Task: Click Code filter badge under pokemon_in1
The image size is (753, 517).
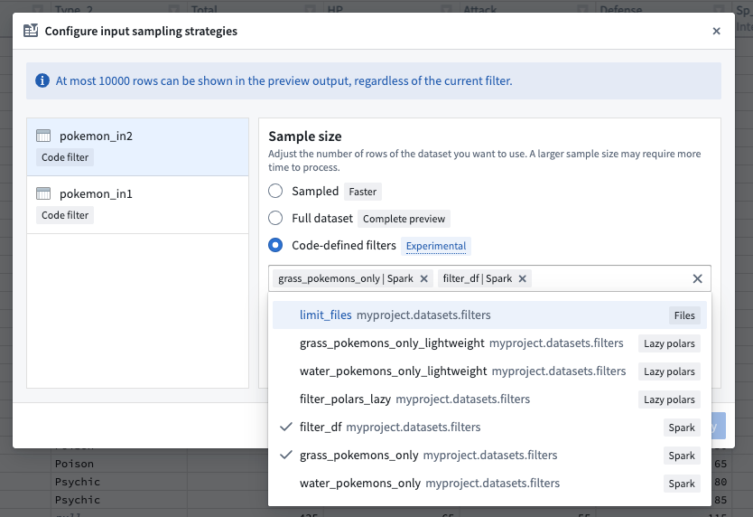Action: click(65, 215)
